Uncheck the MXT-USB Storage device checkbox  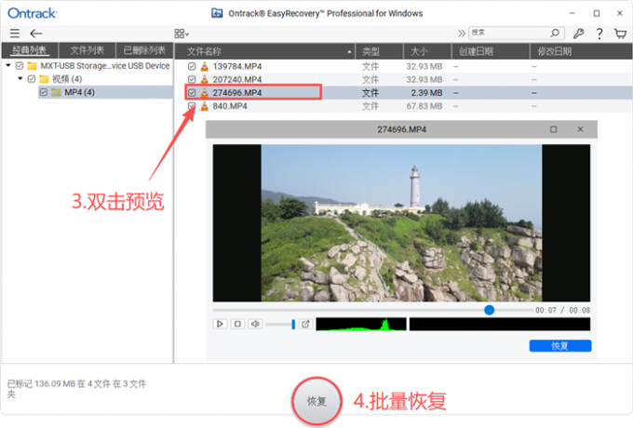pyautogui.click(x=20, y=66)
